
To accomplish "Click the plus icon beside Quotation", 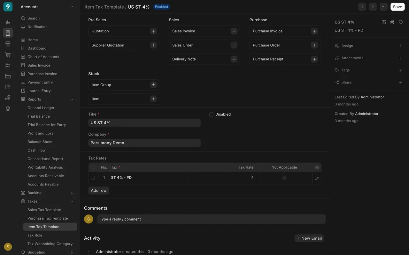I will tap(153, 31).
